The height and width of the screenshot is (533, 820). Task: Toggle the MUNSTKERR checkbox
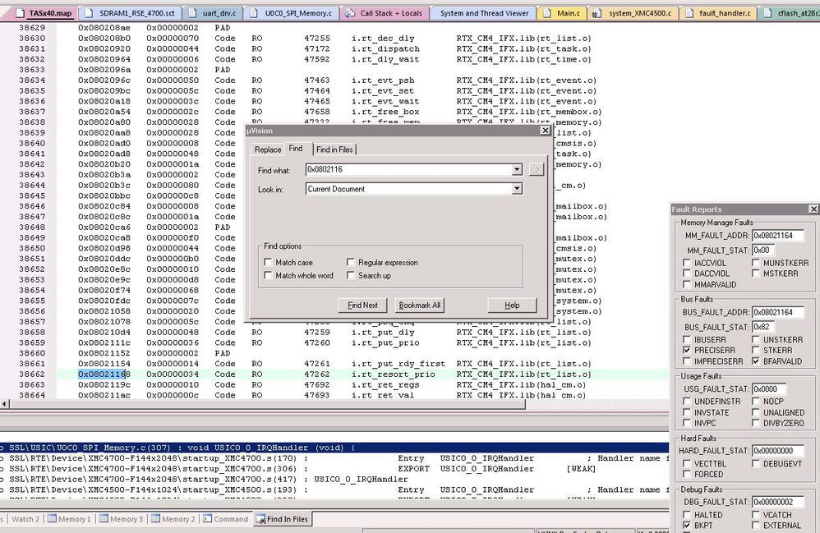tap(756, 262)
